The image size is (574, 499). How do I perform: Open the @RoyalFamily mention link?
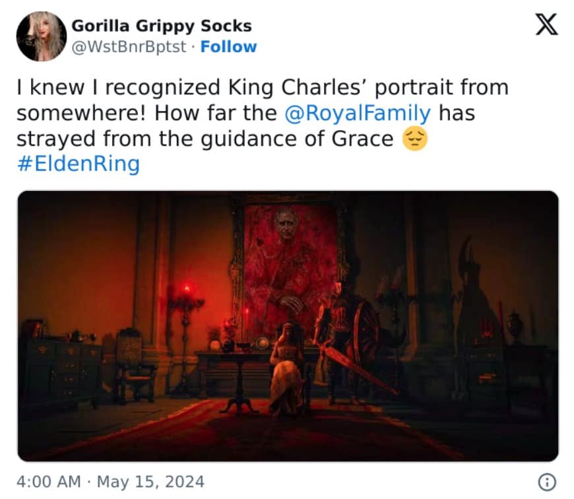pyautogui.click(x=358, y=113)
